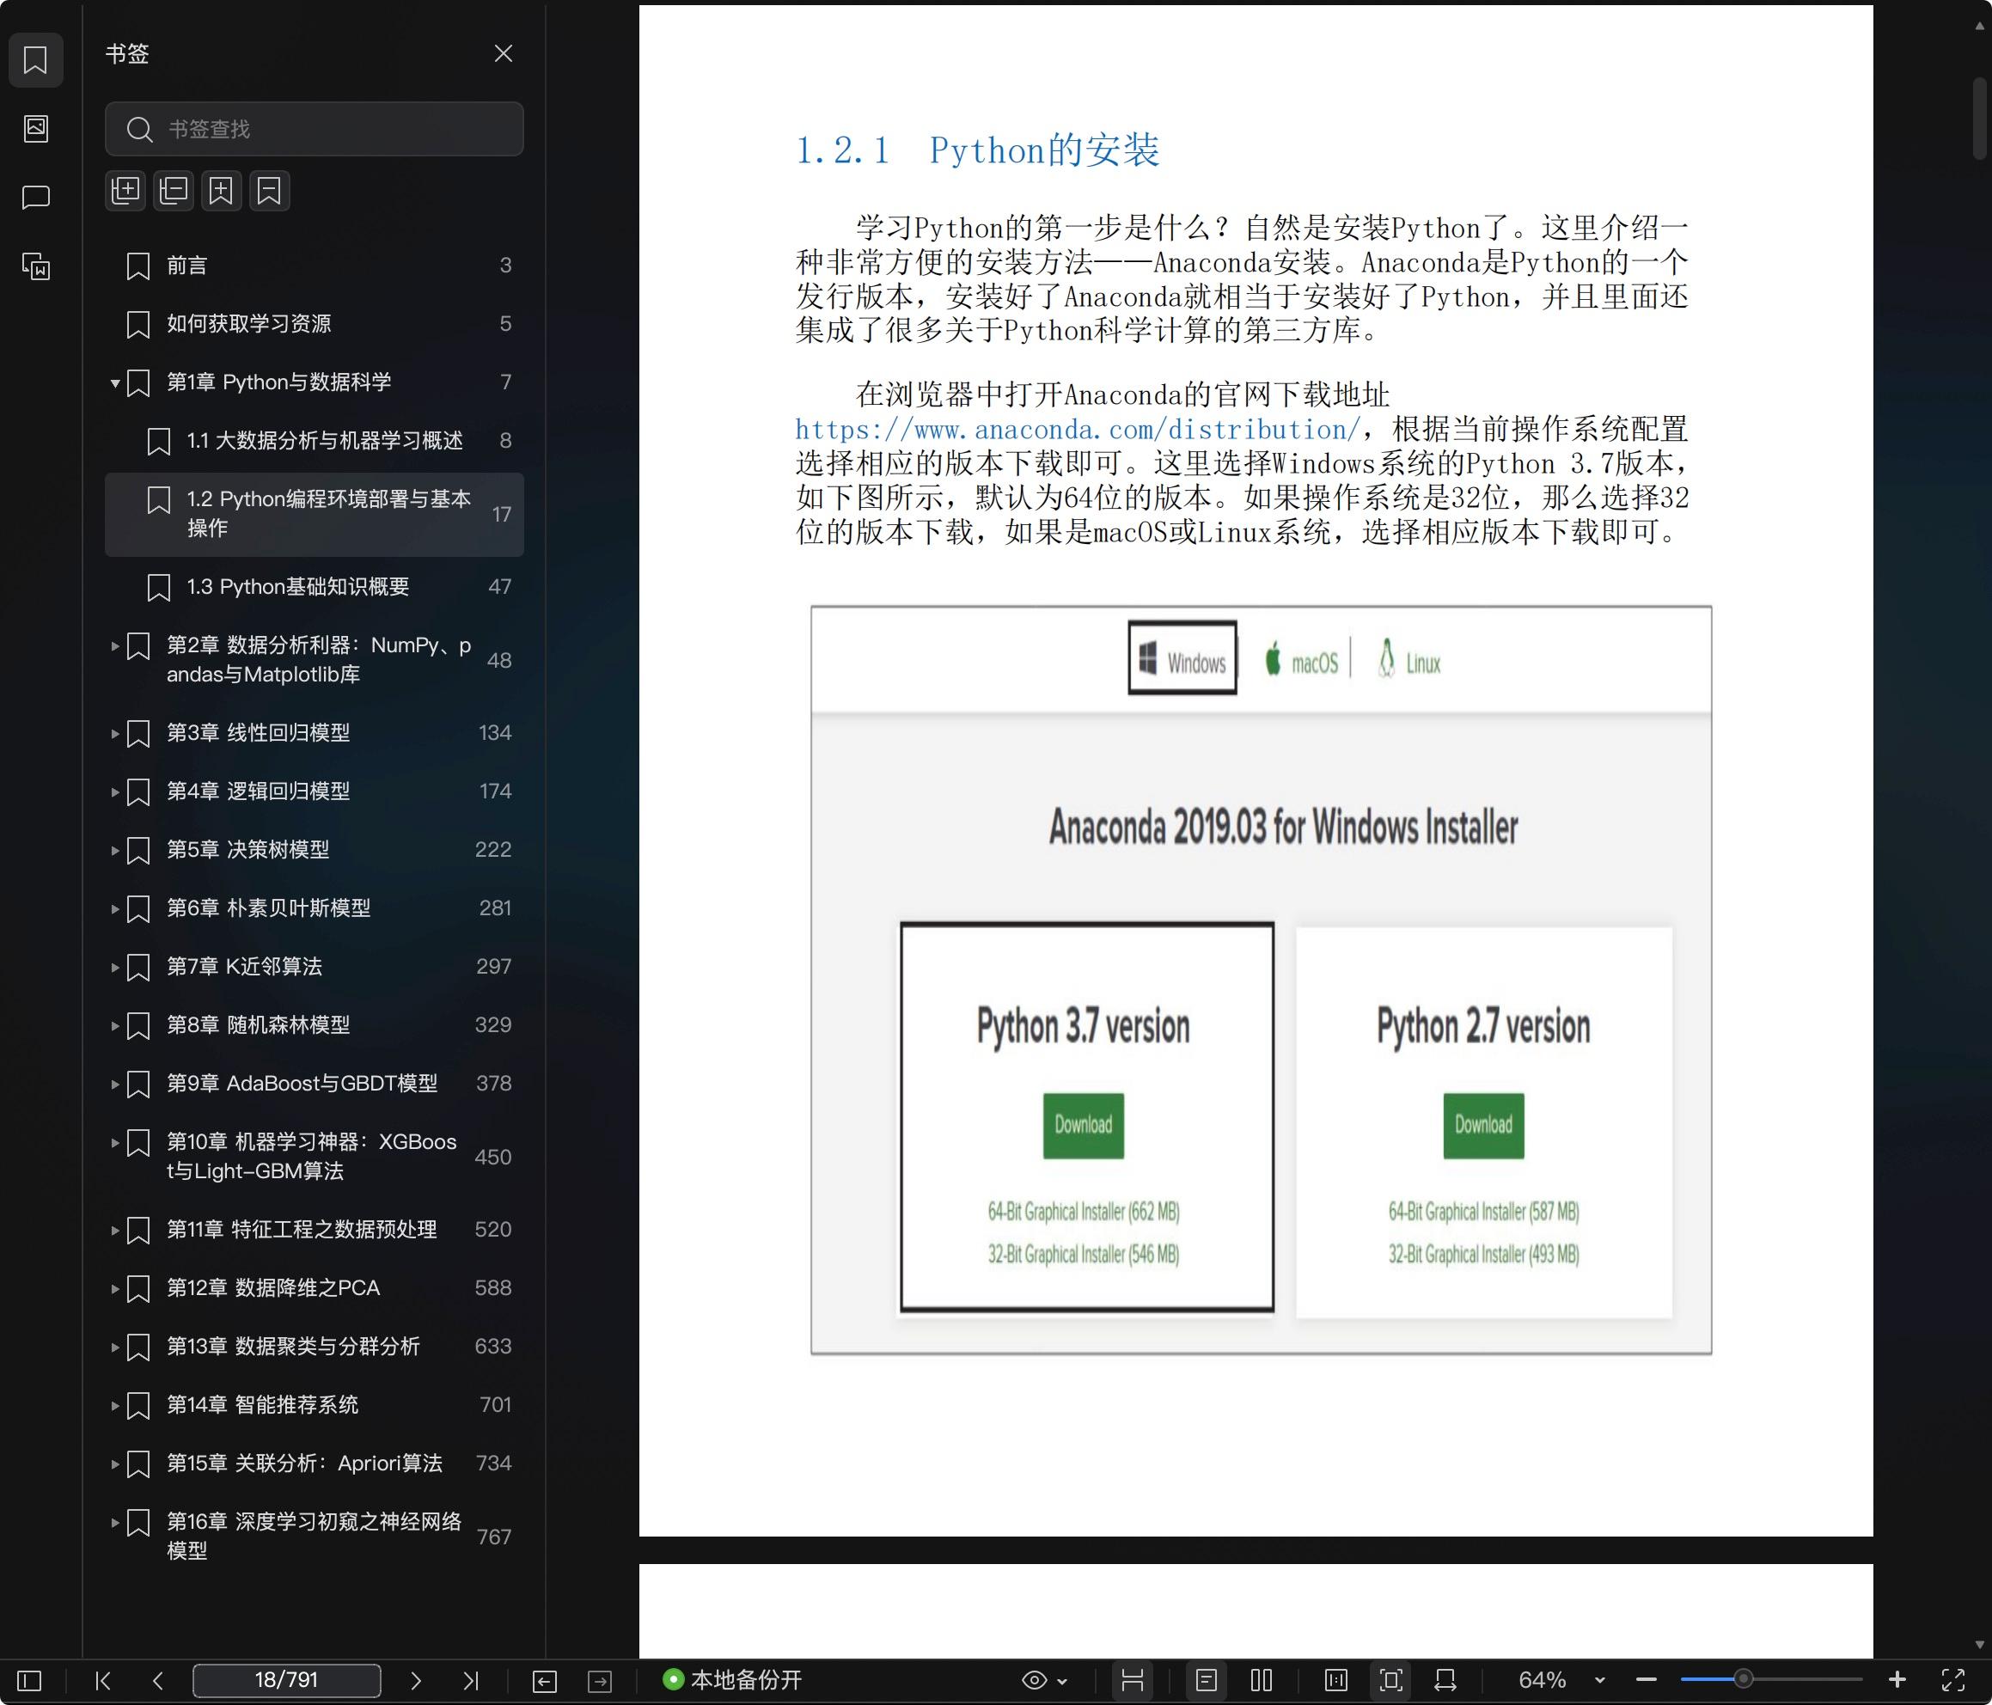Open the 第11章 特征工程之数据预处理 bookmark

315,1230
